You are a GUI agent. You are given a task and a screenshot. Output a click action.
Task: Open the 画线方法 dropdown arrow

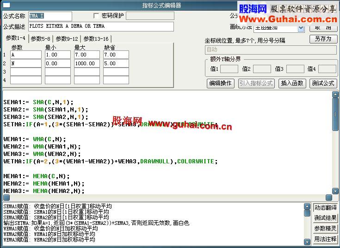point(301,28)
